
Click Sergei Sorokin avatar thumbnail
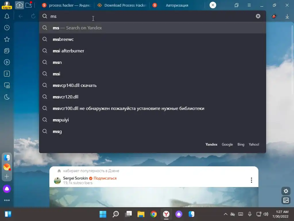point(57,181)
